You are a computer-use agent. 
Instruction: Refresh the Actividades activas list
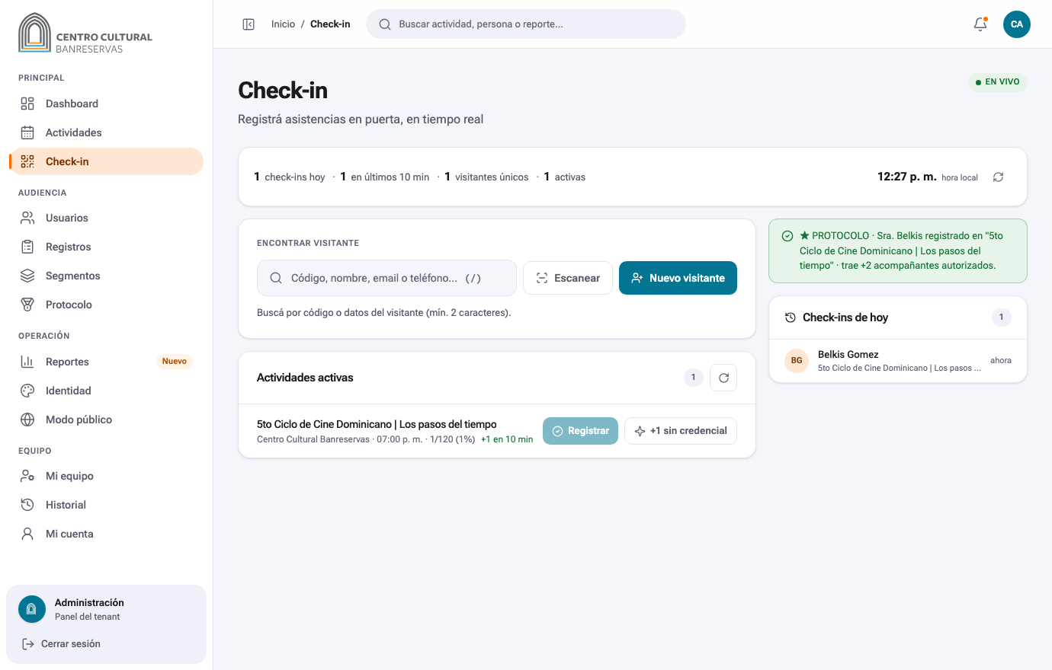pyautogui.click(x=723, y=378)
